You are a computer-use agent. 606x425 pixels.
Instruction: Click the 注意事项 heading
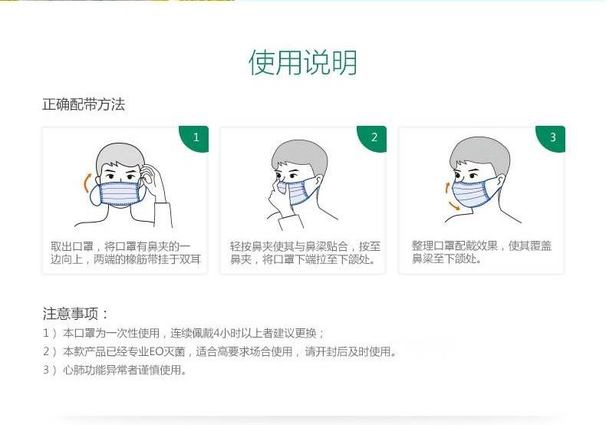(76, 313)
